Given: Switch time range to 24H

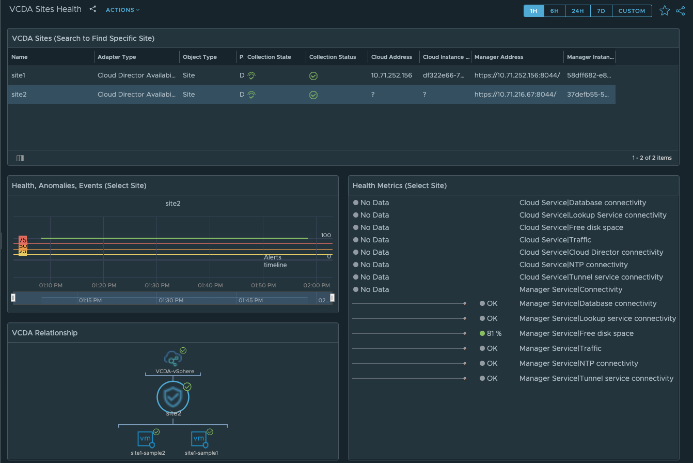Looking at the screenshot, I should coord(577,11).
